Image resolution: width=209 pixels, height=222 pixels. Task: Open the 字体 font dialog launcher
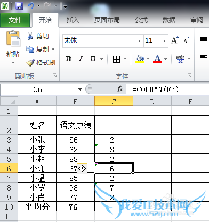pos(189,76)
